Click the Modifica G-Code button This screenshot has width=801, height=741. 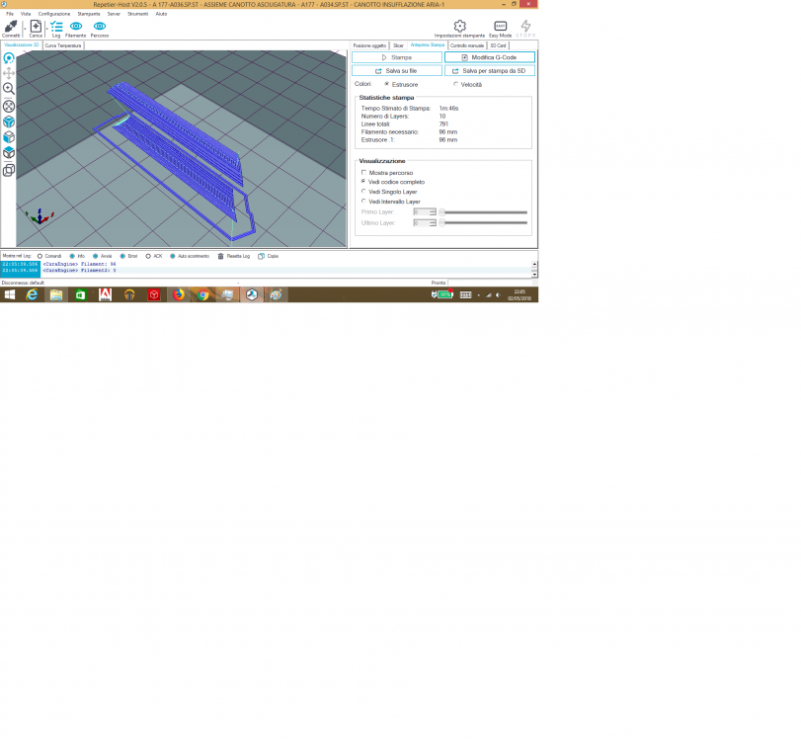click(490, 57)
